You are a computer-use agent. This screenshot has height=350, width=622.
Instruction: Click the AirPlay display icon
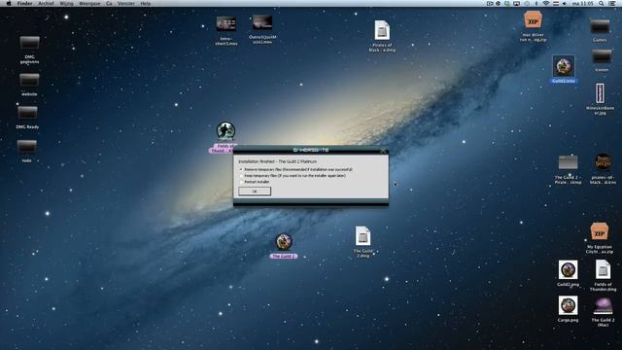click(516, 3)
